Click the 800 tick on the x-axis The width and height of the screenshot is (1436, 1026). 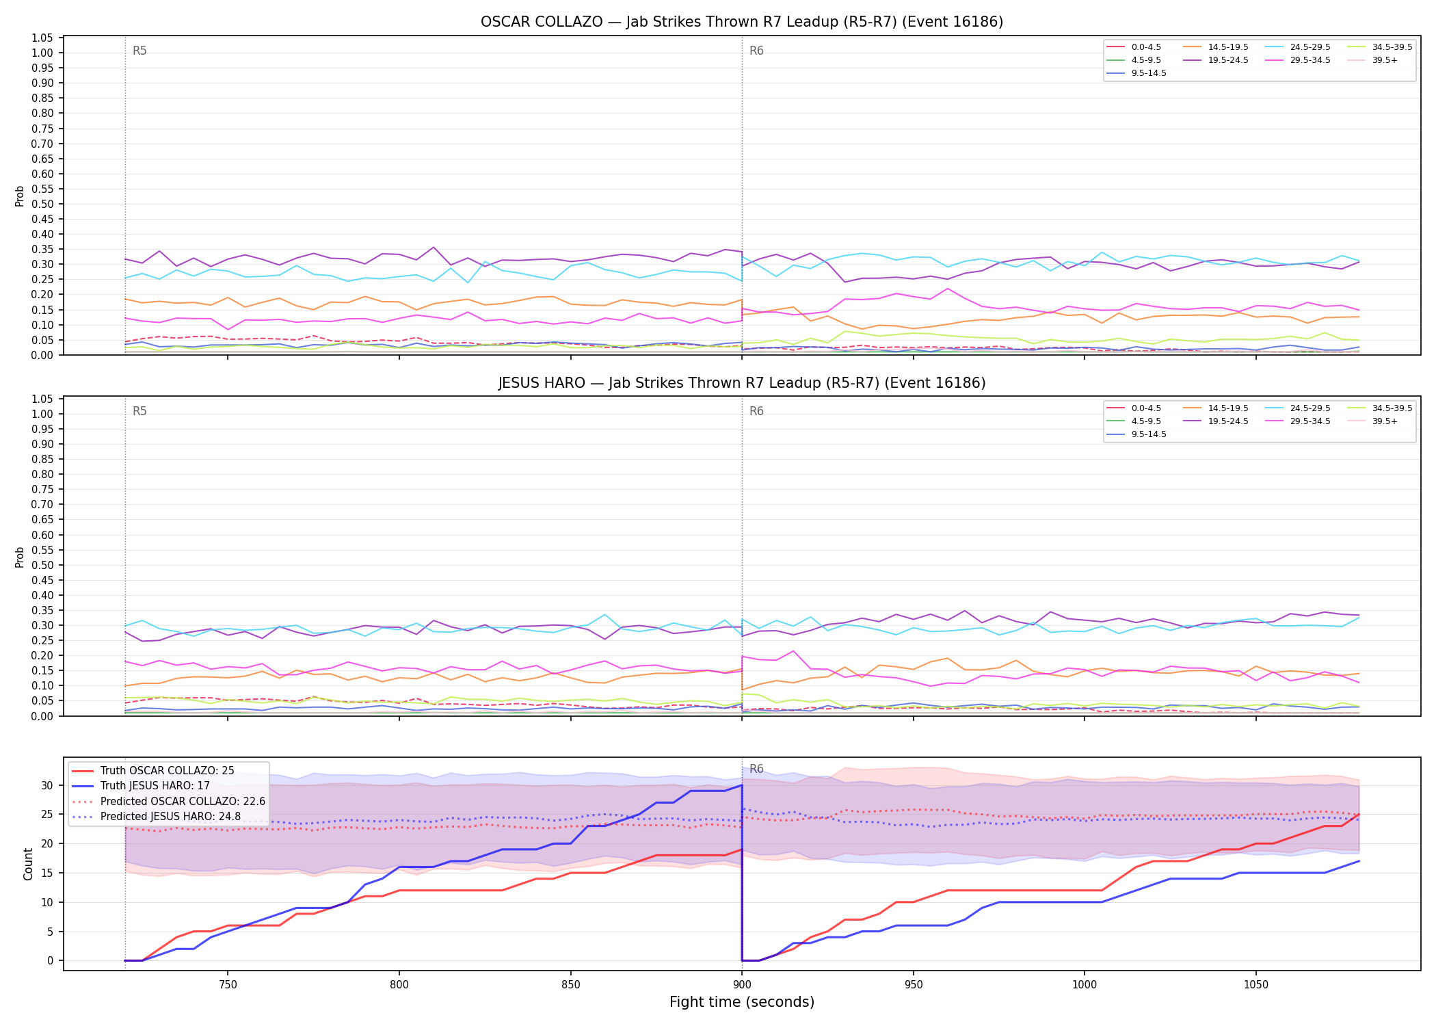pos(399,985)
